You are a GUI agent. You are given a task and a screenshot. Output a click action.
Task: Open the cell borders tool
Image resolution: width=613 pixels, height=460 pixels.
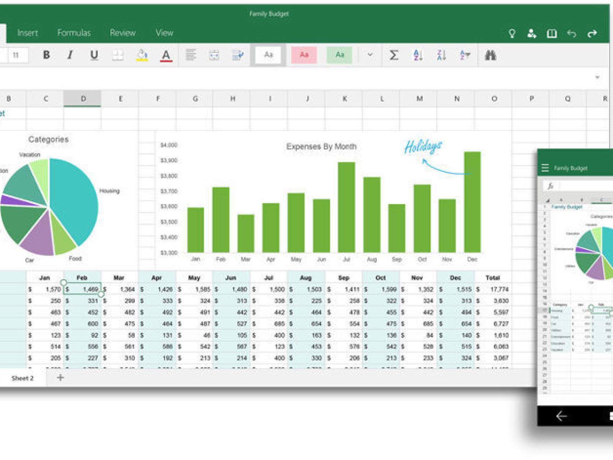[x=117, y=55]
